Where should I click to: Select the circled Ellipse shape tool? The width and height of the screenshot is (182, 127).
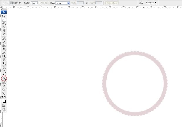click(4, 78)
